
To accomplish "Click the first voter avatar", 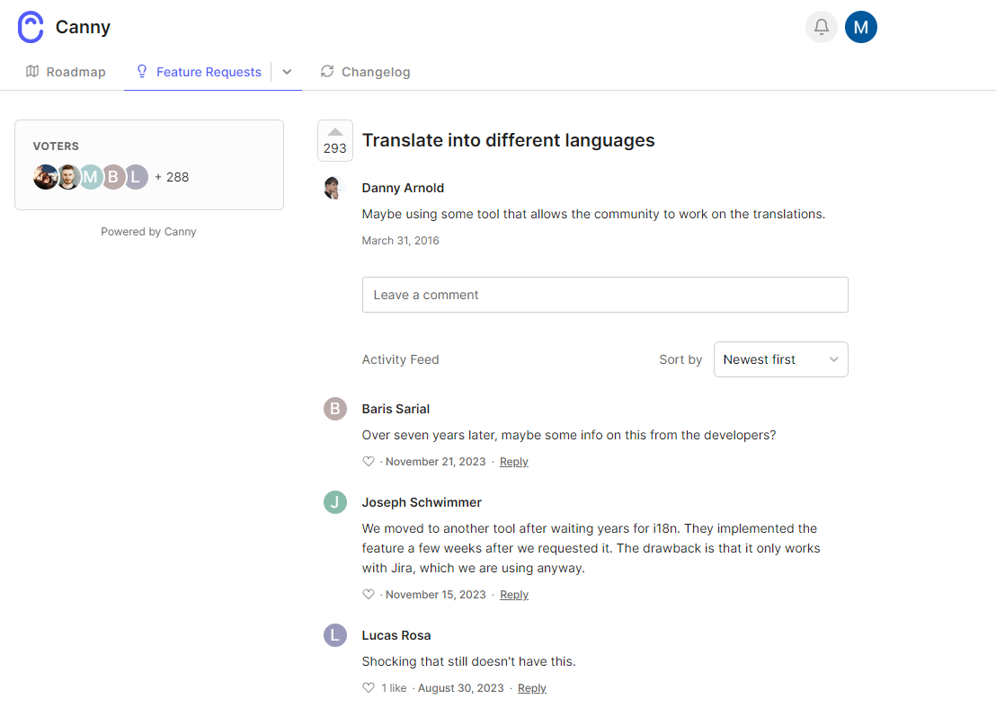I will coord(45,177).
